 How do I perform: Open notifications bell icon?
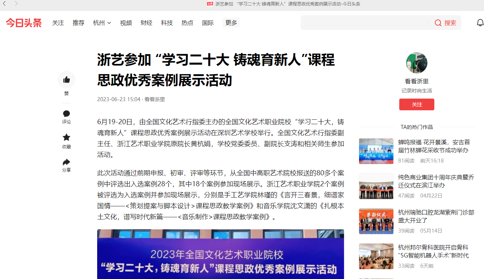(480, 23)
